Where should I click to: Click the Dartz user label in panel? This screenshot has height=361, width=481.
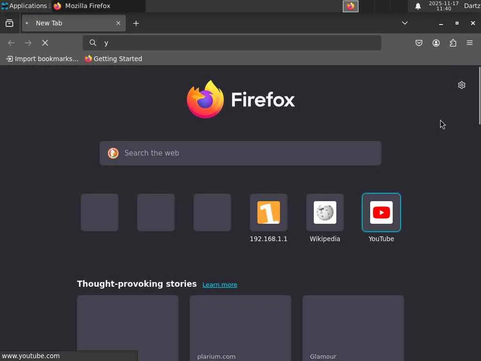coord(472,6)
